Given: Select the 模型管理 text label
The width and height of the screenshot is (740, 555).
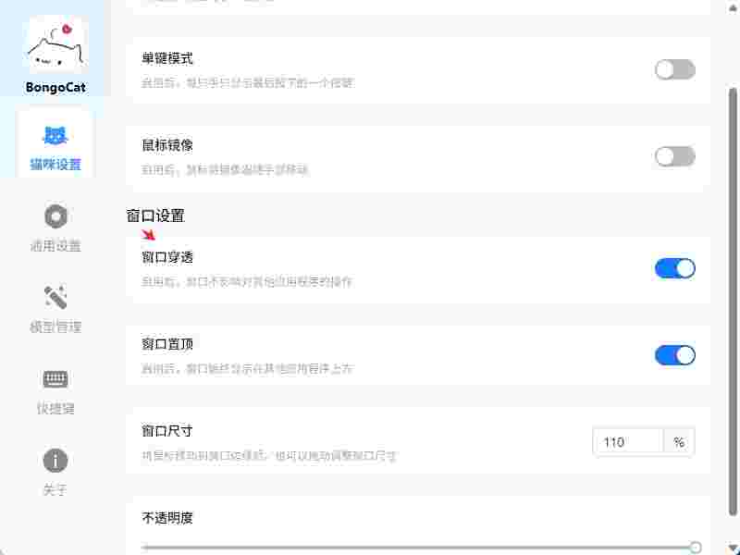Looking at the screenshot, I should click(x=55, y=327).
